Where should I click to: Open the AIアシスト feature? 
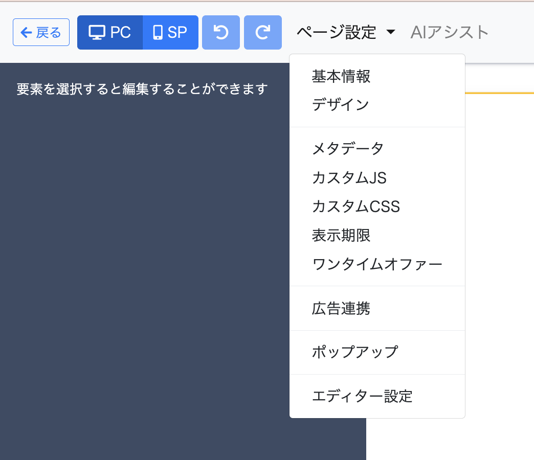point(450,33)
